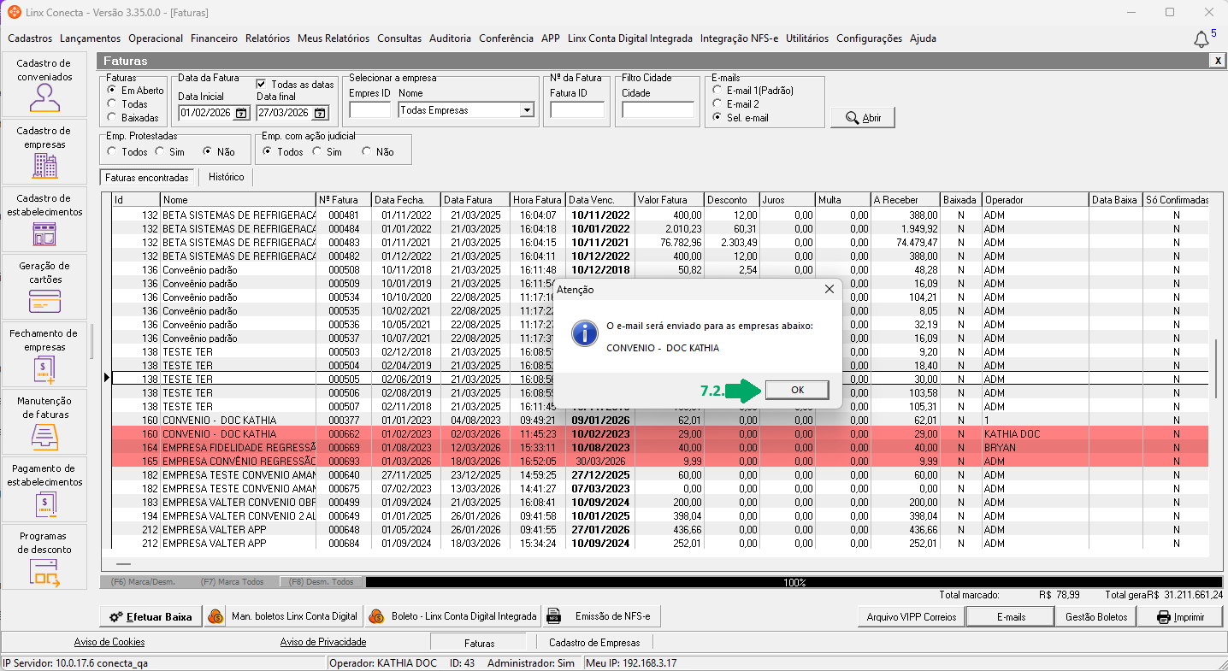Click the Fatura ID input field
The width and height of the screenshot is (1228, 671).
click(x=577, y=110)
